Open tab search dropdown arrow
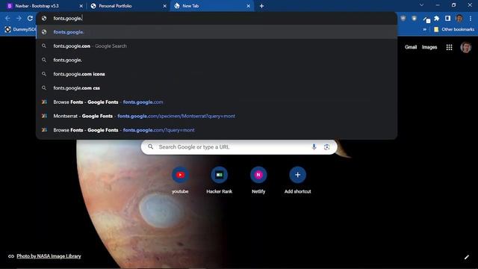Viewport: 478px width, 269px height. pos(421,5)
